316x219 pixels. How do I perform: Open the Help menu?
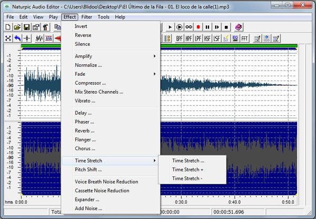point(120,17)
